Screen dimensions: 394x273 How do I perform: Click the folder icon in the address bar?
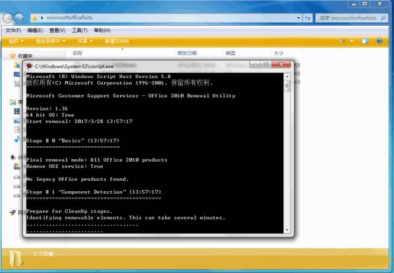tap(34, 18)
